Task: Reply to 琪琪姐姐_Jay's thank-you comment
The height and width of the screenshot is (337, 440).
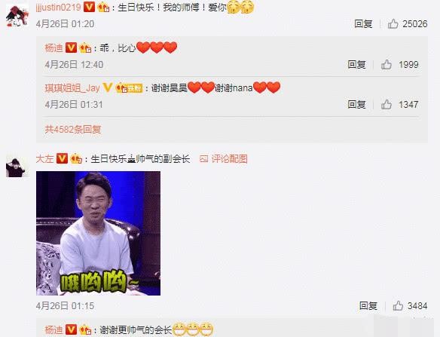Action: 356,105
